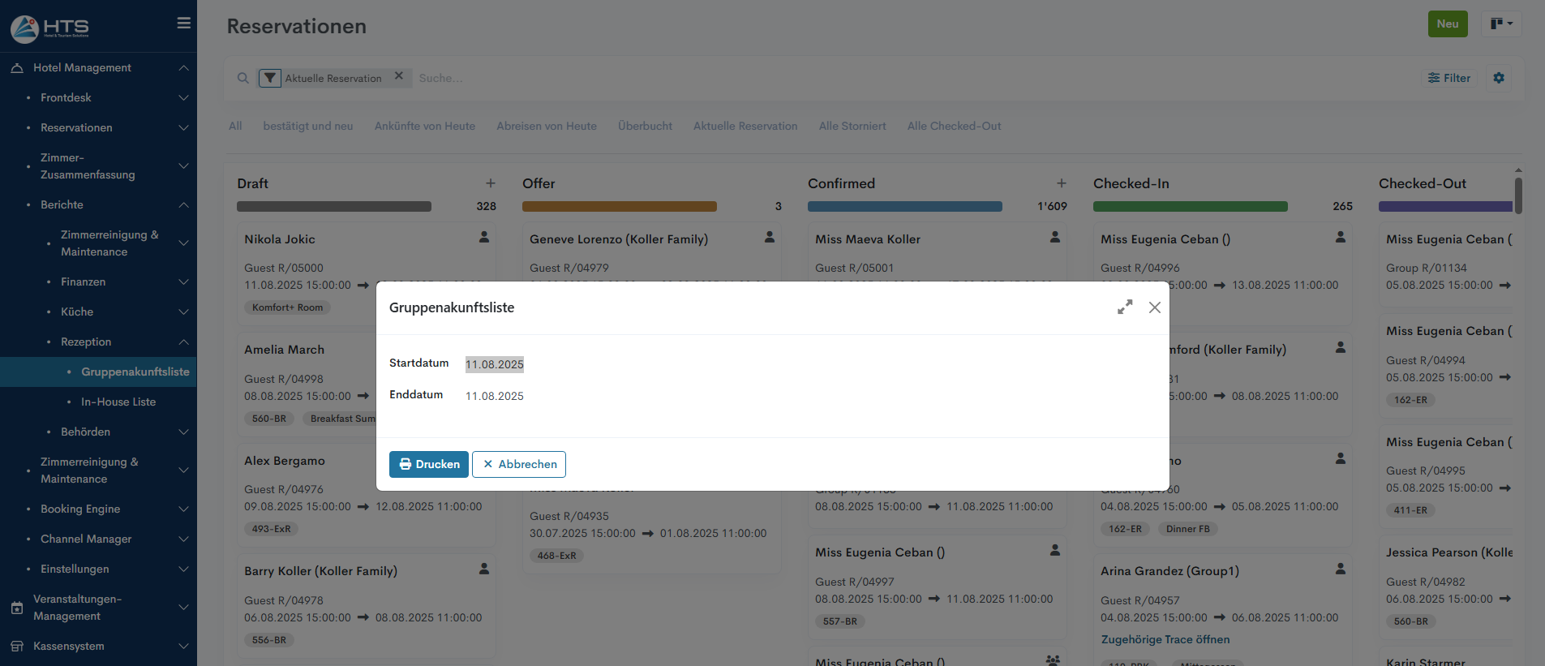Expand the Gruppenakunftsliste dialog to fullscreen
Viewport: 1545px width, 666px height.
1125,307
